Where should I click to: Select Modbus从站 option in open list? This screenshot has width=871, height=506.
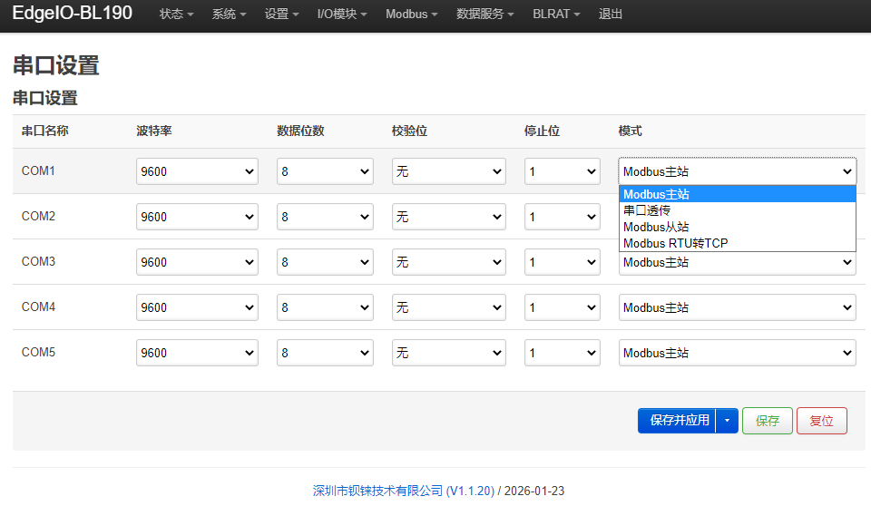point(737,228)
